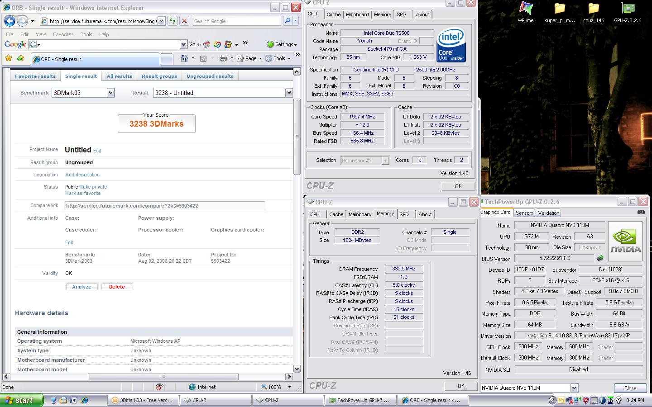Click the horizontal scrollbar thumb of the page
The image size is (652, 407).
[x=163, y=376]
